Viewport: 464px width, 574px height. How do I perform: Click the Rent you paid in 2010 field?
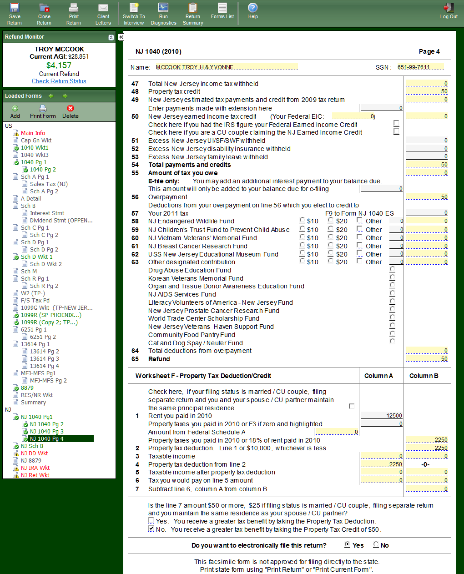(381, 415)
